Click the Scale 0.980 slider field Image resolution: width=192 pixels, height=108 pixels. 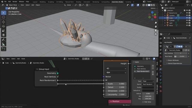point(116,84)
